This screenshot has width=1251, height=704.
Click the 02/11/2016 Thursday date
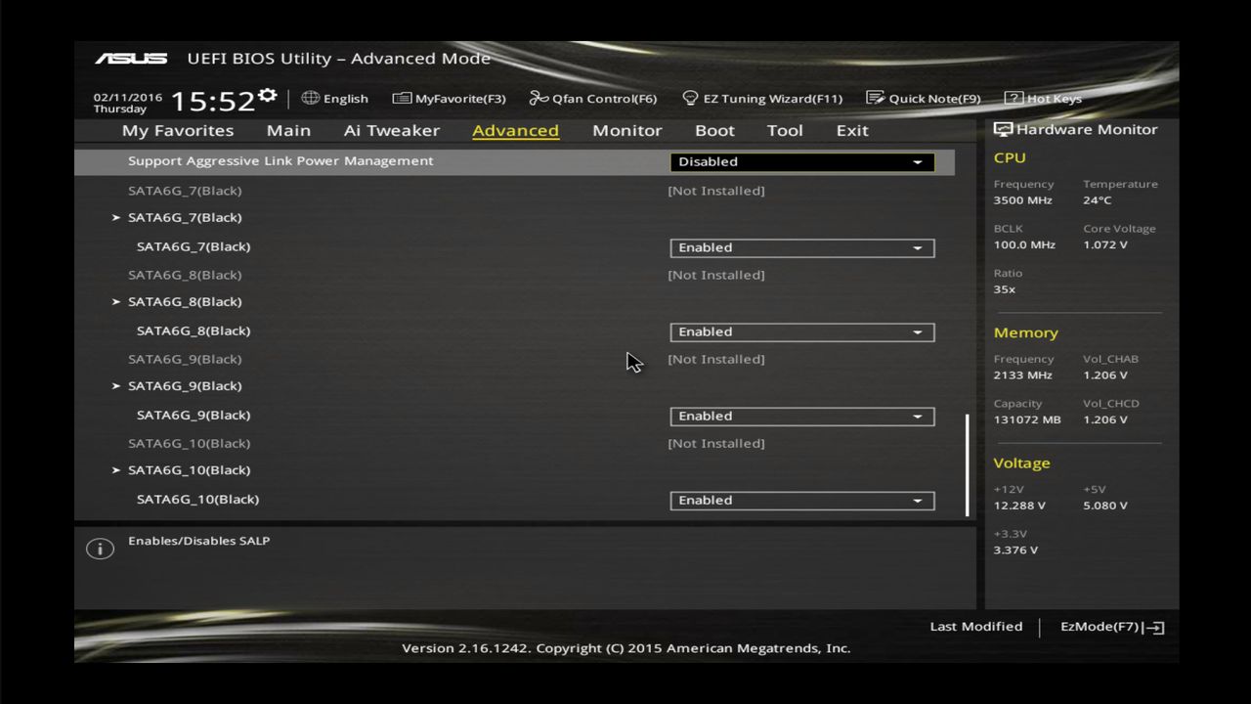[x=128, y=103]
